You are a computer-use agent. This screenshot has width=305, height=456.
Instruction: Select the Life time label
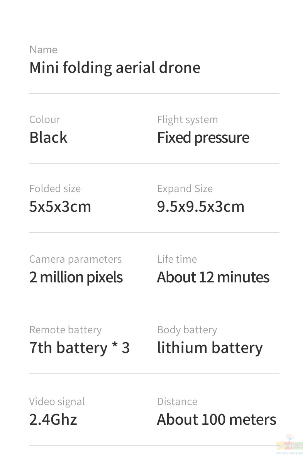click(x=177, y=259)
